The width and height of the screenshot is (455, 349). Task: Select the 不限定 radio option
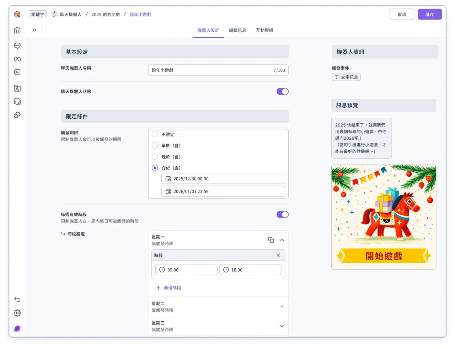pos(155,134)
